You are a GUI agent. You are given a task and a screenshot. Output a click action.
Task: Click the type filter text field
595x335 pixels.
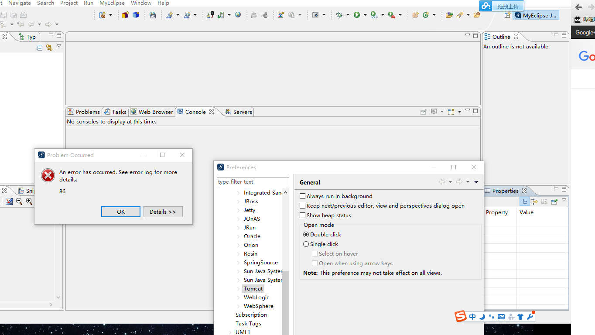pos(253,182)
